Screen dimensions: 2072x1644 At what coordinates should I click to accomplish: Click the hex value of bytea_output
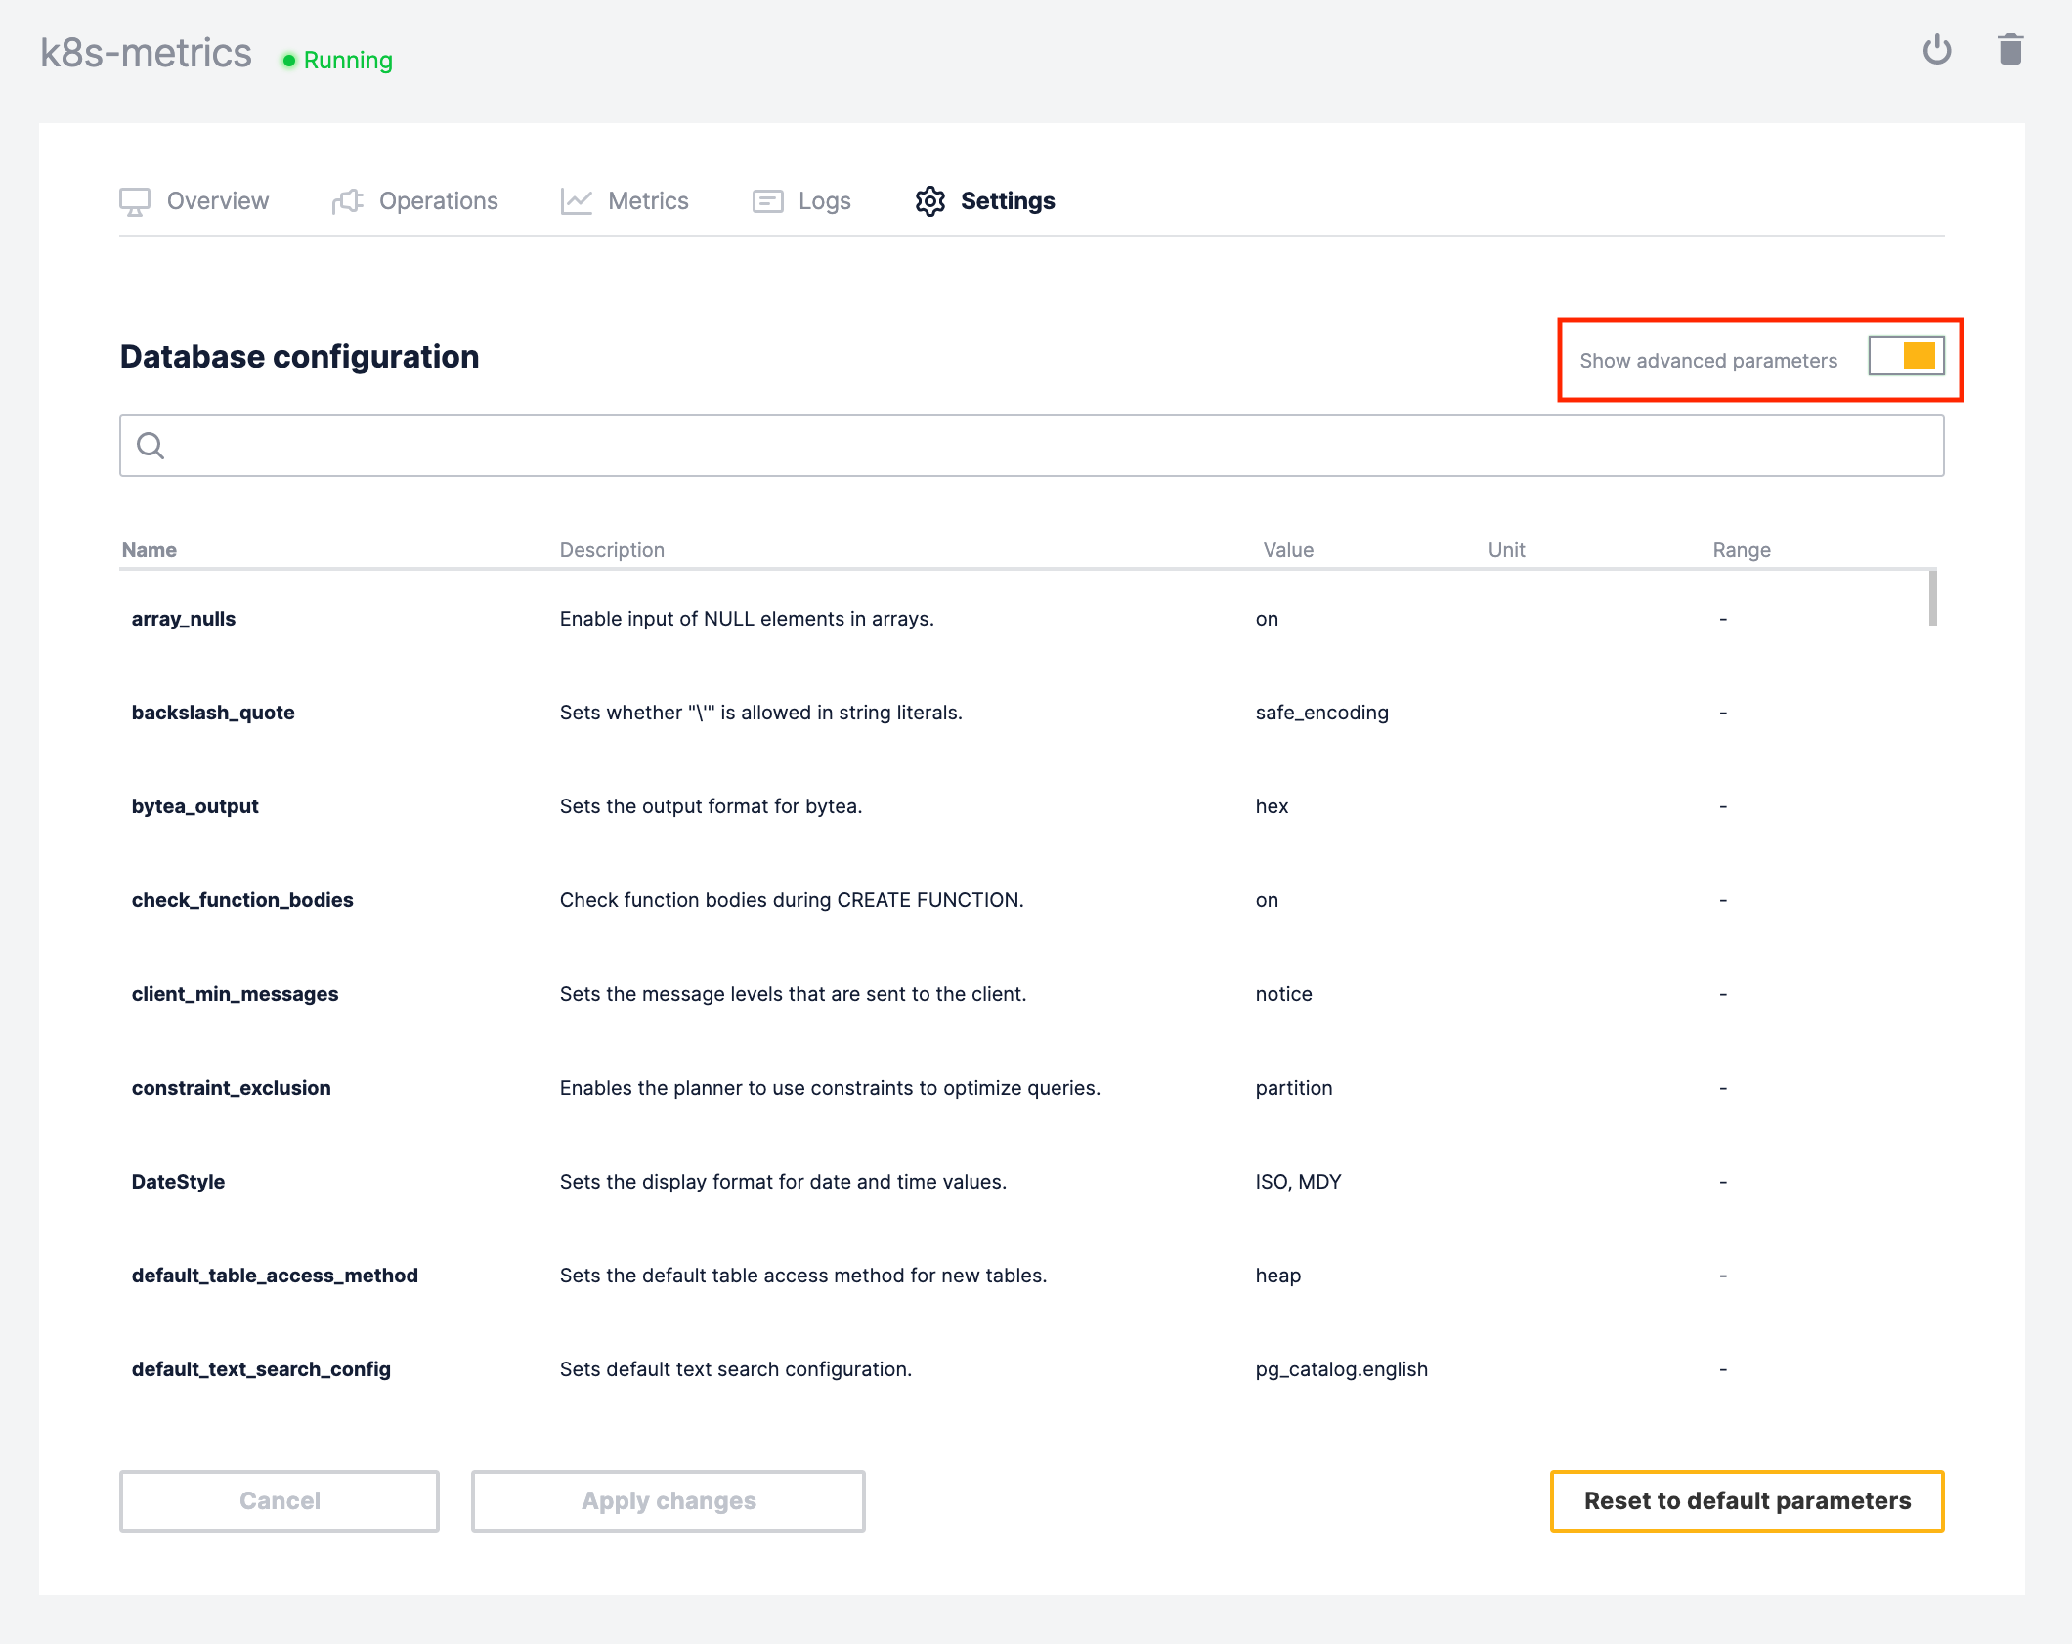[1272, 806]
